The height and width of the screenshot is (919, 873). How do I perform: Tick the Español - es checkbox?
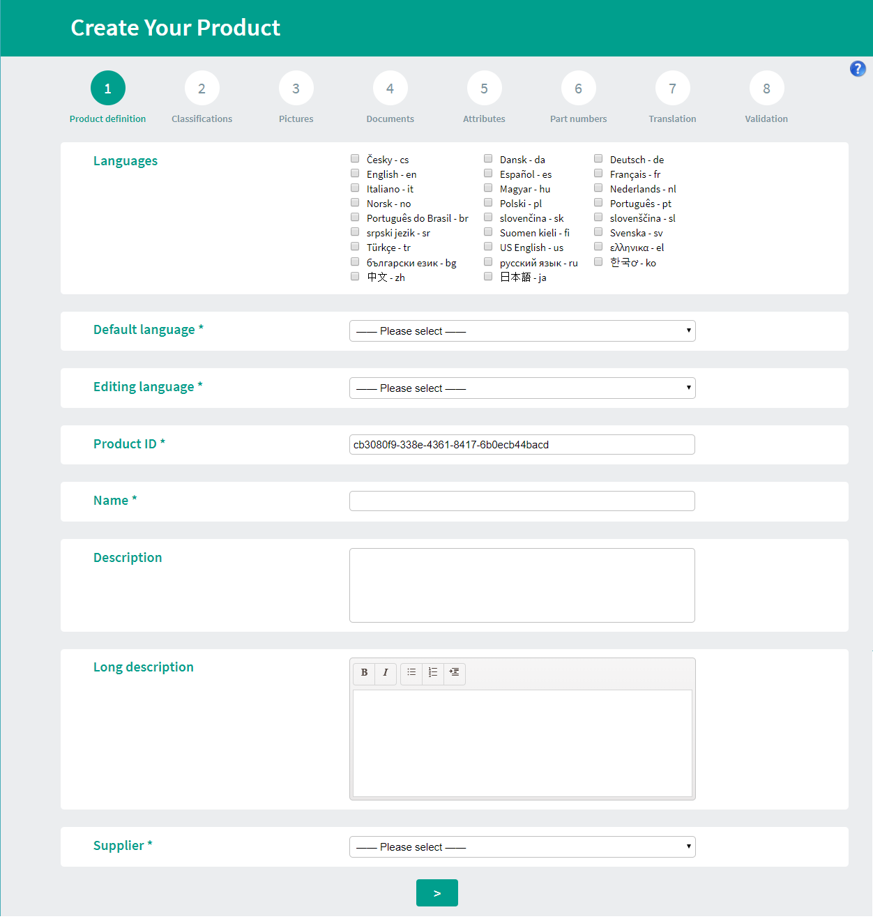[x=488, y=174]
